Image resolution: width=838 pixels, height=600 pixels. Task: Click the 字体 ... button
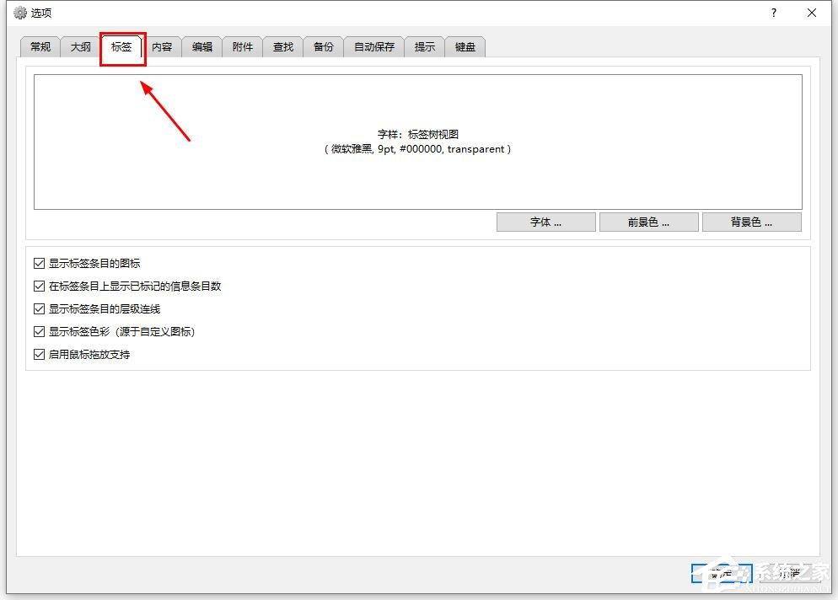click(545, 222)
